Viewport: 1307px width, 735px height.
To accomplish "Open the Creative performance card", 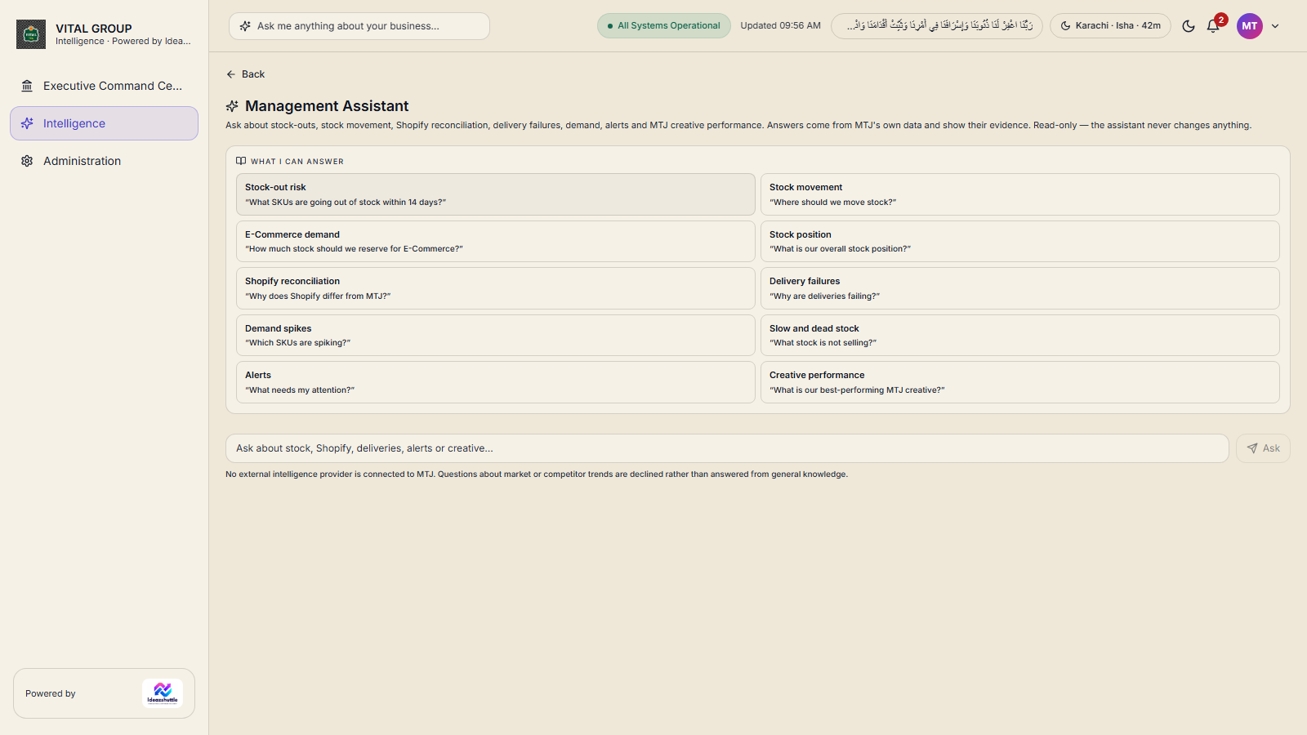I will point(1019,382).
